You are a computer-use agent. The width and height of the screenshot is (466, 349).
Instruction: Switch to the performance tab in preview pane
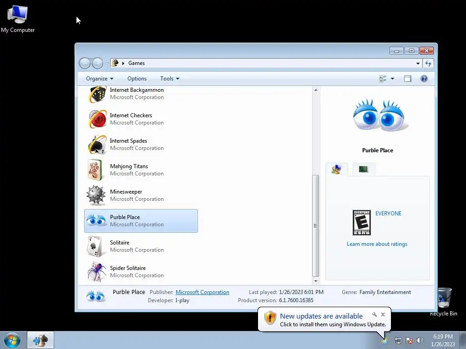pos(364,169)
